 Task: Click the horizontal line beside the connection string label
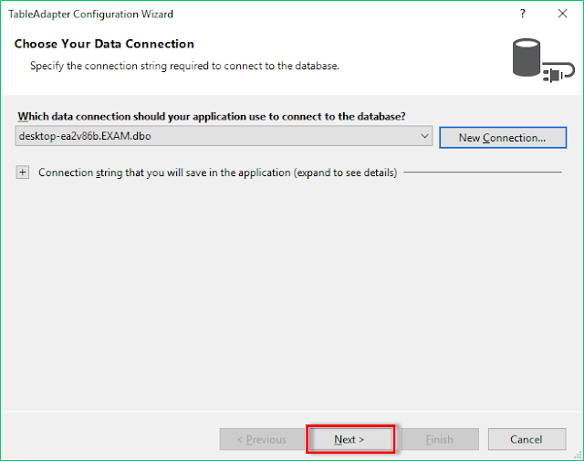tap(484, 172)
